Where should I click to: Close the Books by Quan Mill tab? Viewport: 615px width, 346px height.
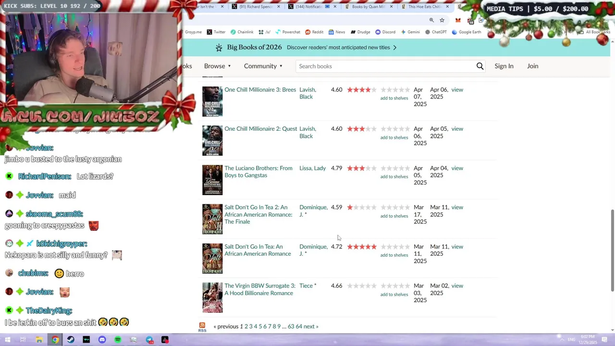[391, 7]
